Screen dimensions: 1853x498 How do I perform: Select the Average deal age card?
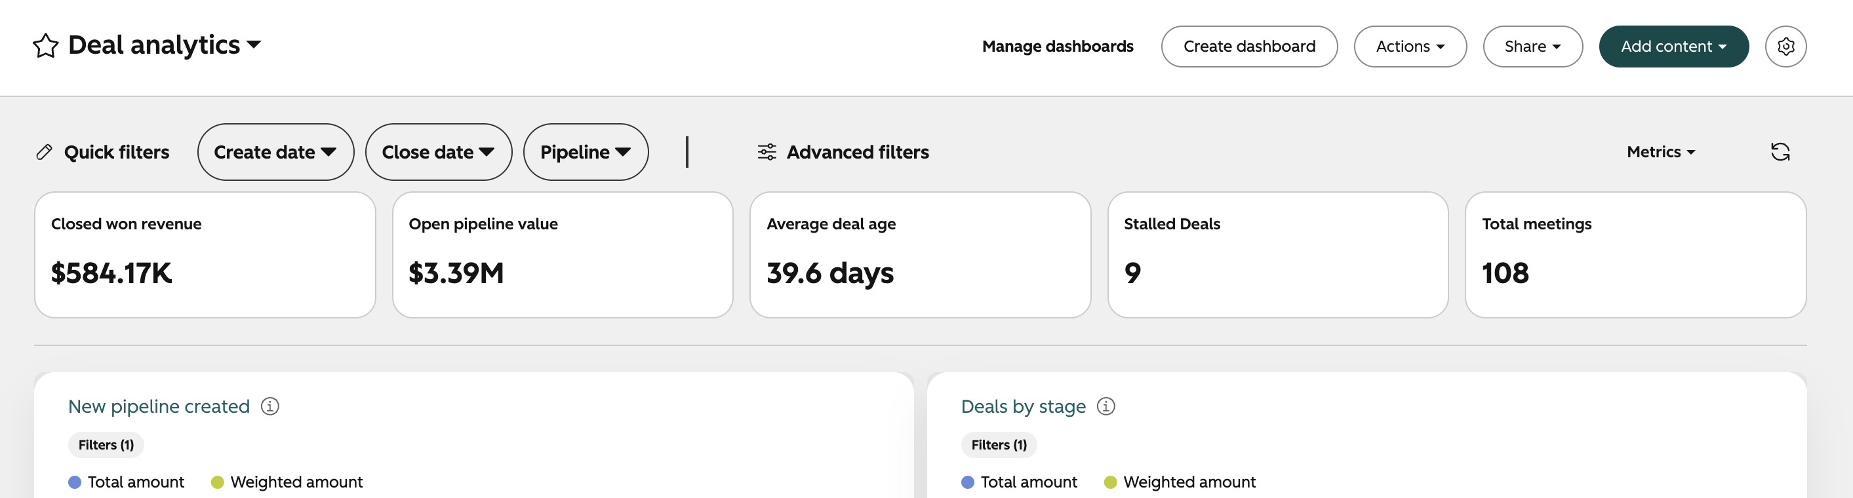click(920, 254)
